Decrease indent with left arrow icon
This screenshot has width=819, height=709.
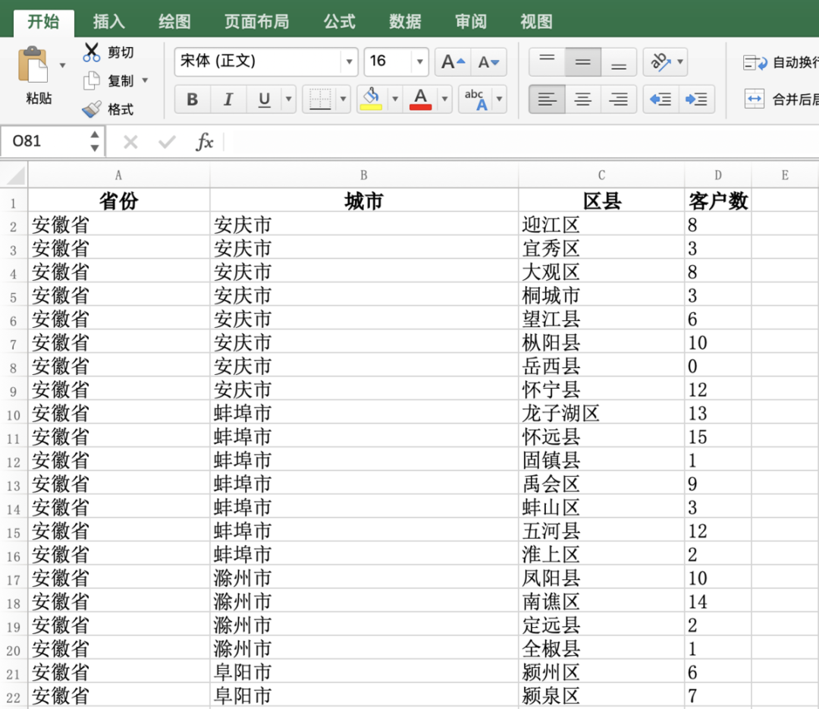click(x=661, y=99)
